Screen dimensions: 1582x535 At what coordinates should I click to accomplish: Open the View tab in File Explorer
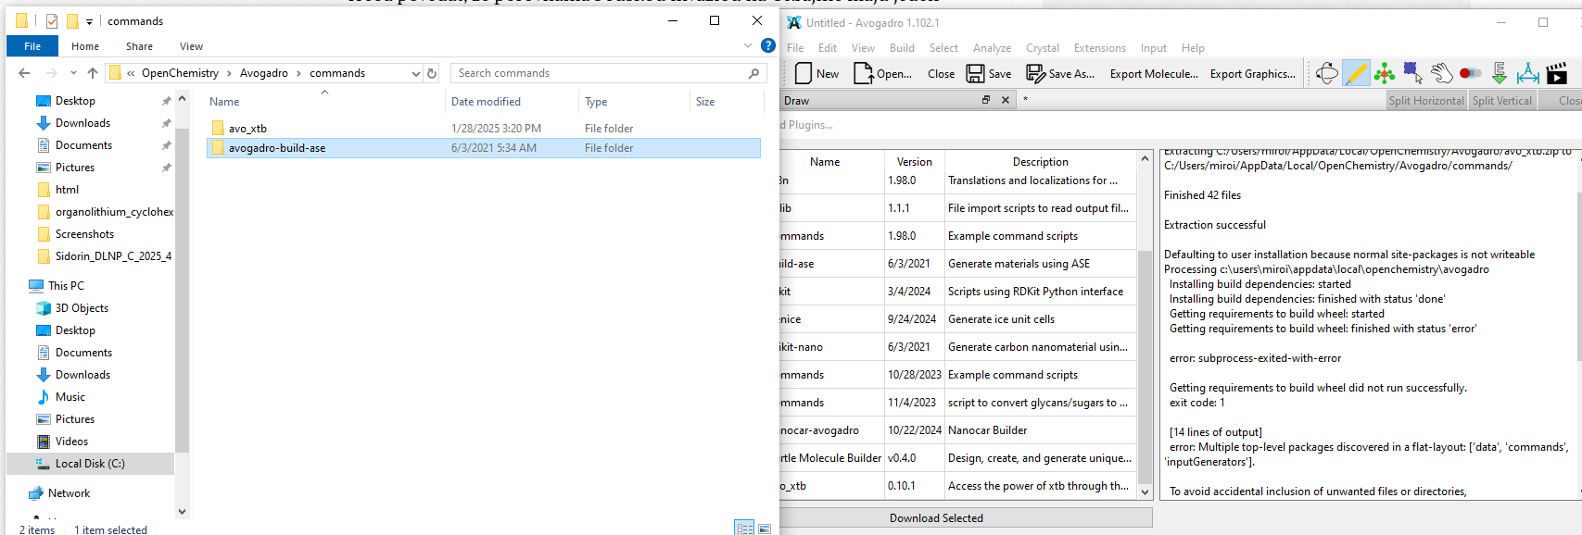[191, 46]
